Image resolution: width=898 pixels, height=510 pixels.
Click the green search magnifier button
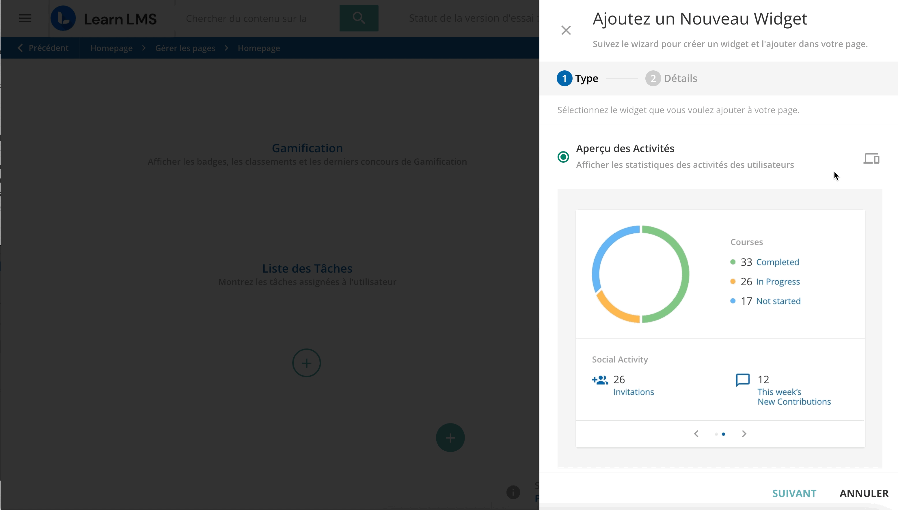[x=359, y=18]
